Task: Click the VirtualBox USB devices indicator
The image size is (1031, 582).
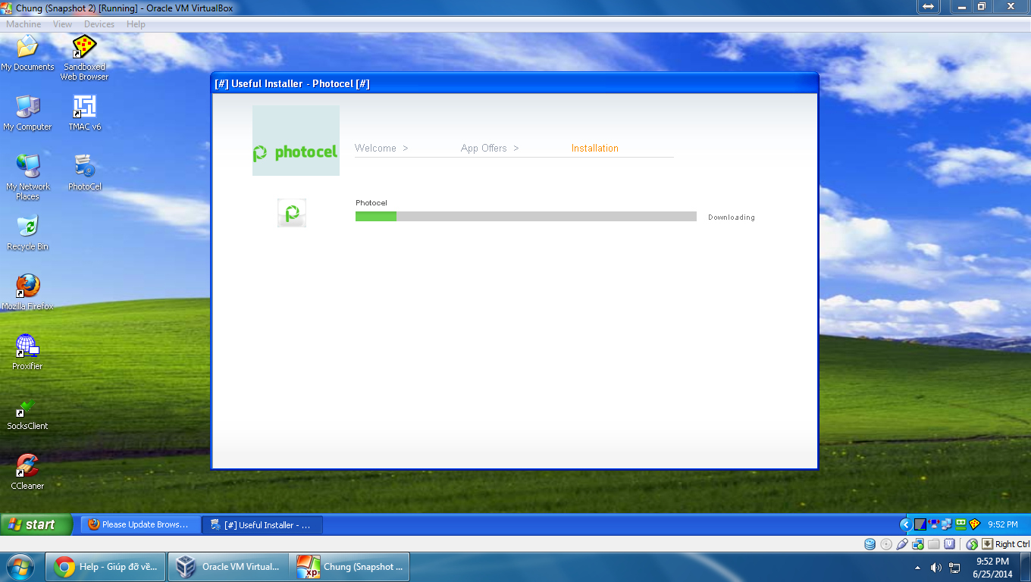Action: pyautogui.click(x=901, y=544)
